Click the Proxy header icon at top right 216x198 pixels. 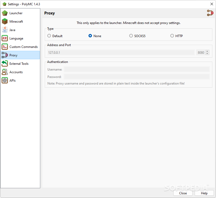pyautogui.click(x=210, y=13)
